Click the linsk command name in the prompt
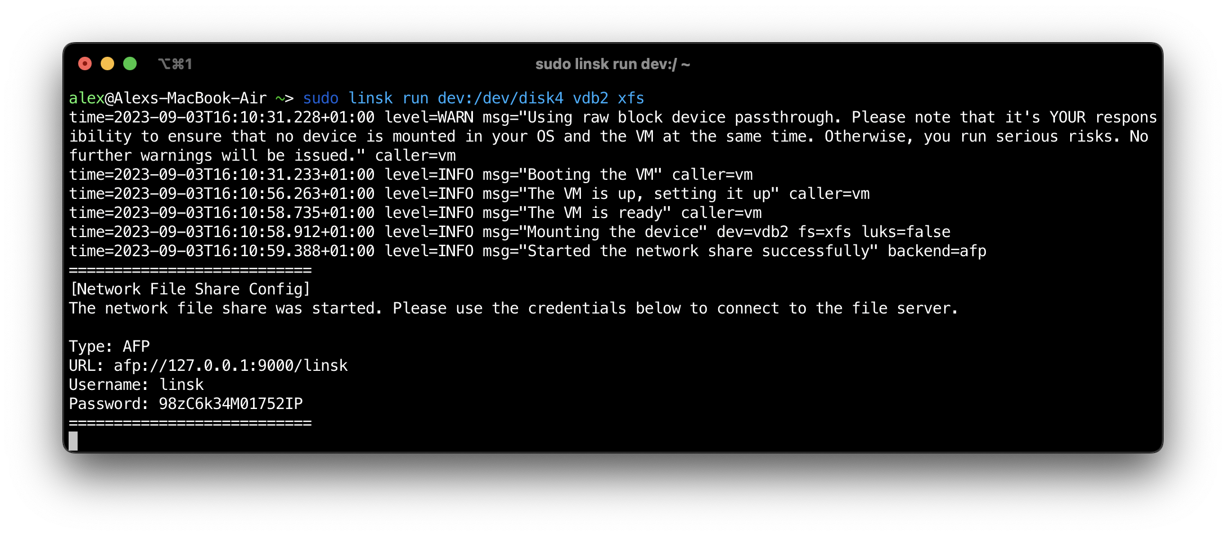Image resolution: width=1226 pixels, height=536 pixels. 371,97
